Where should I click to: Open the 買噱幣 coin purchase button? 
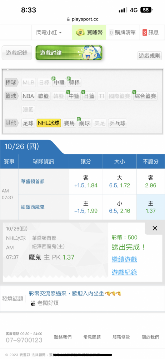point(89,33)
